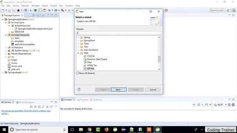Click the Quick Access field
237x133 pixels.
click(216, 10)
